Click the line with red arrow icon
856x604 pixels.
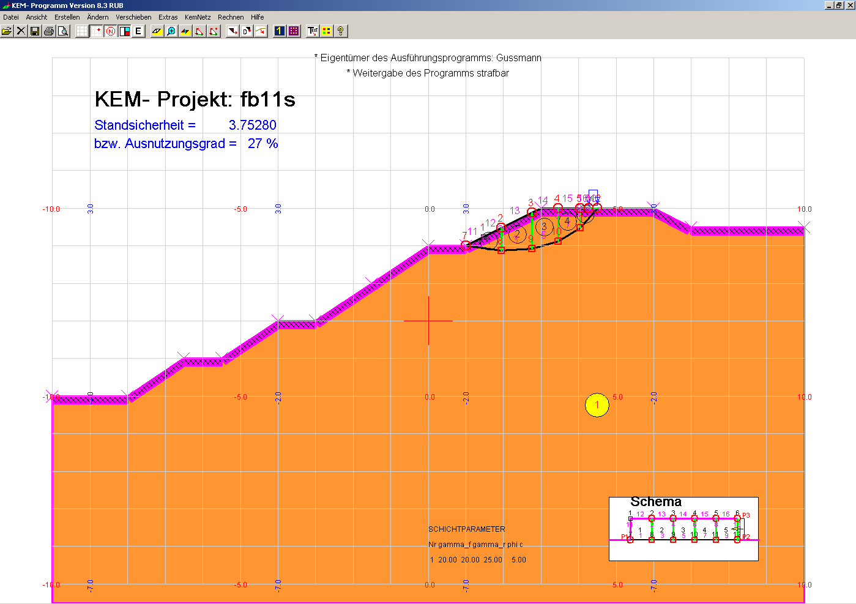click(x=261, y=31)
